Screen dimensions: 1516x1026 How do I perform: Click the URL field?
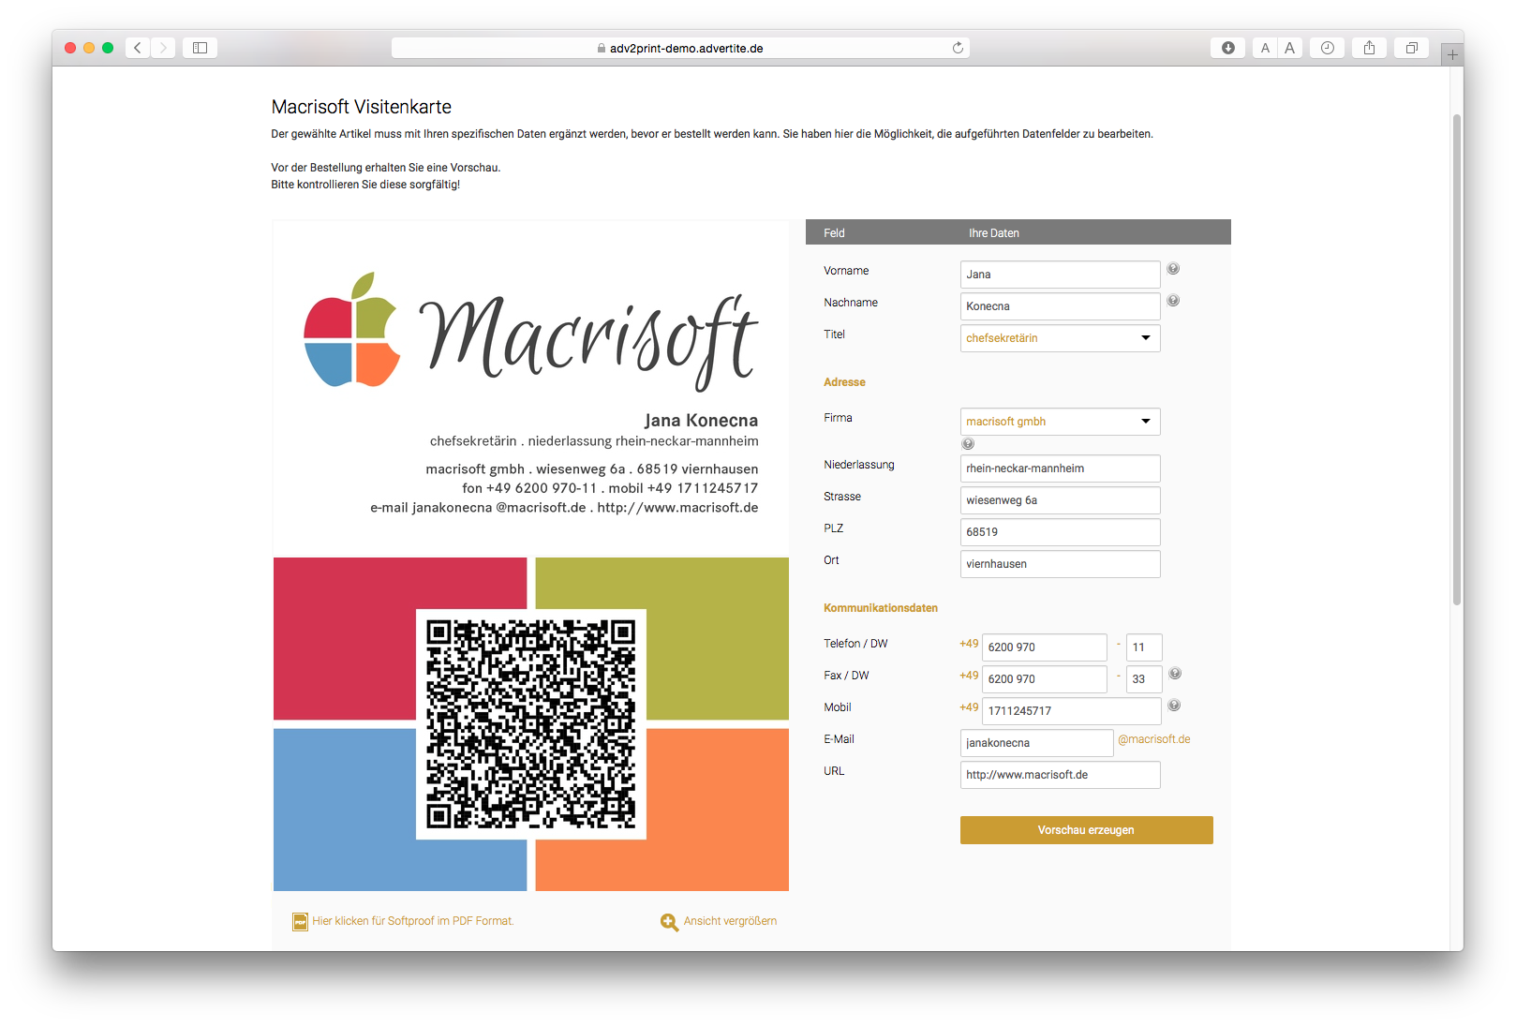(x=1060, y=775)
